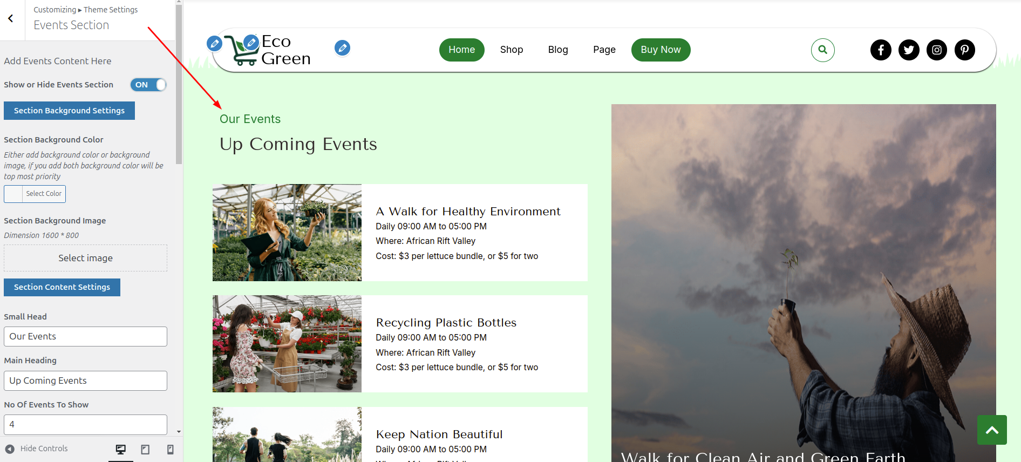Click the flower shop event thumbnail

[287, 344]
